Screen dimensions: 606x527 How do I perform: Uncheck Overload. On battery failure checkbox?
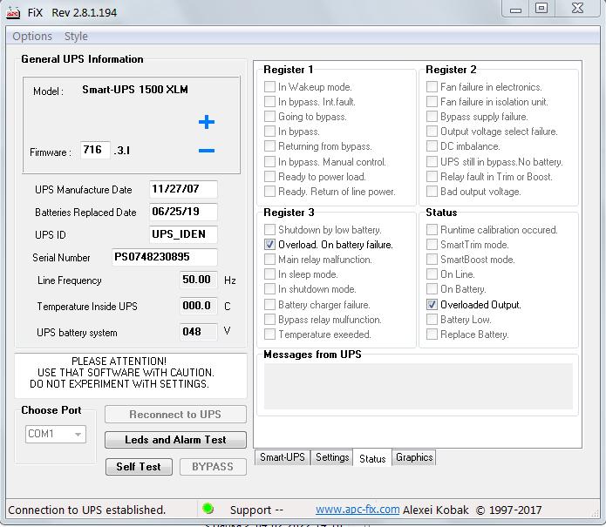click(270, 245)
